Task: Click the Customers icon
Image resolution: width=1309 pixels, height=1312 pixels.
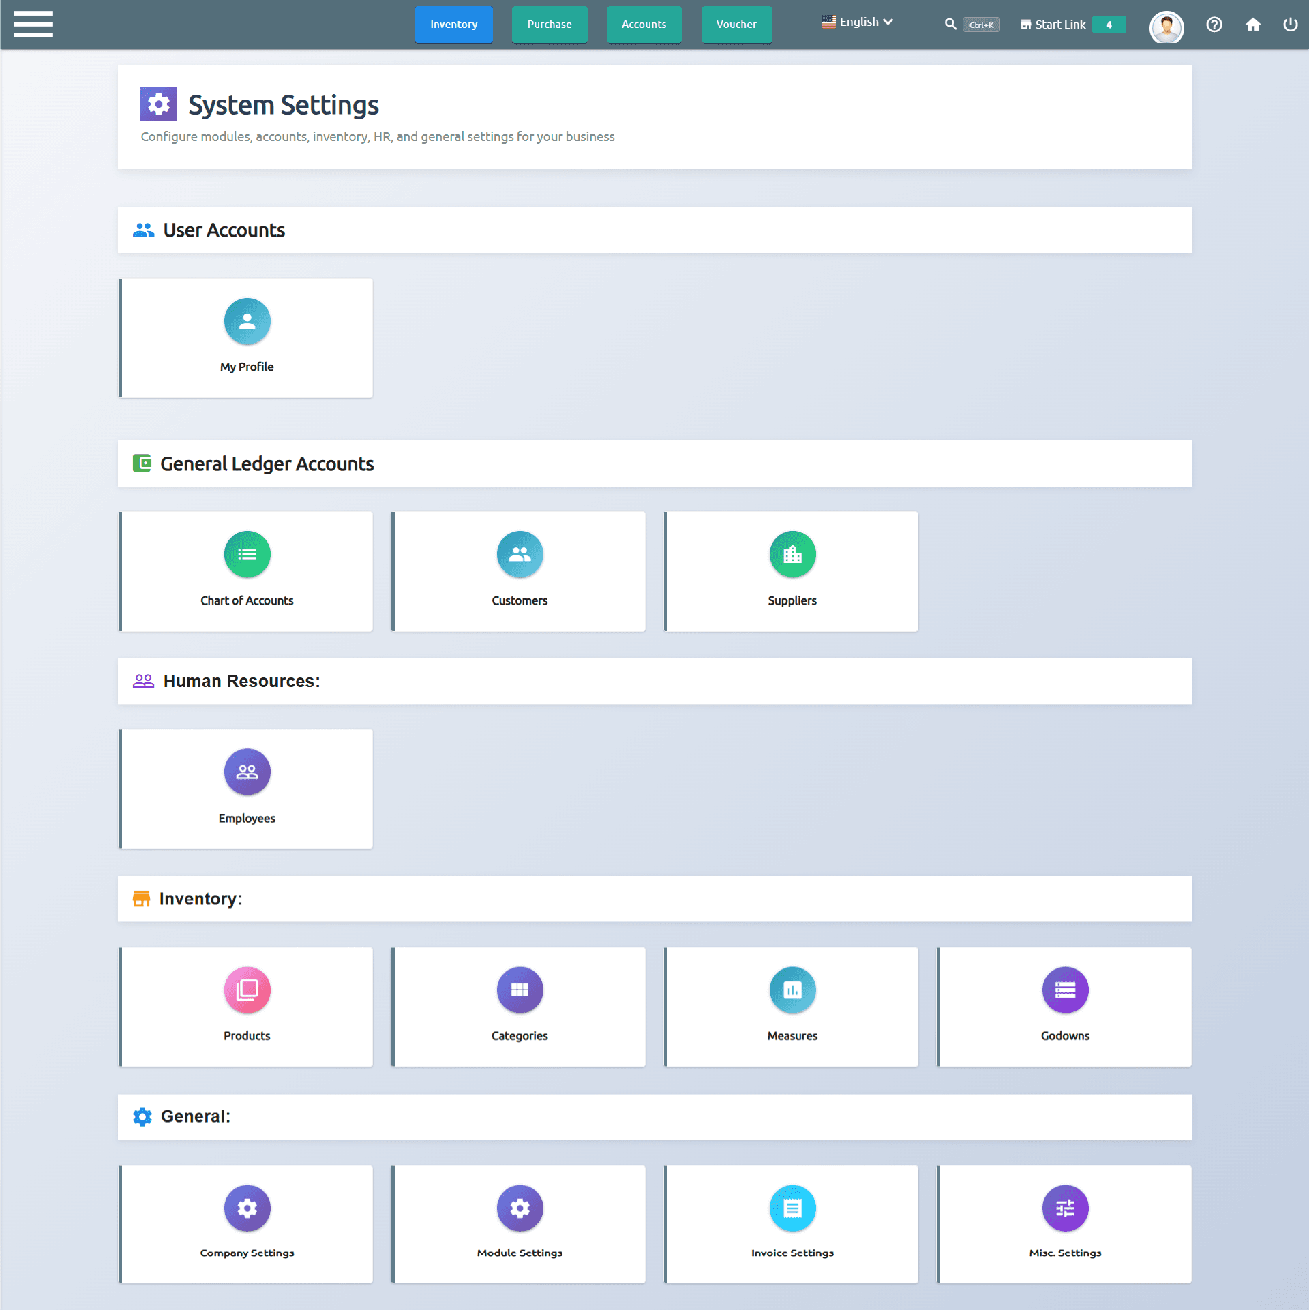Action: 520,553
